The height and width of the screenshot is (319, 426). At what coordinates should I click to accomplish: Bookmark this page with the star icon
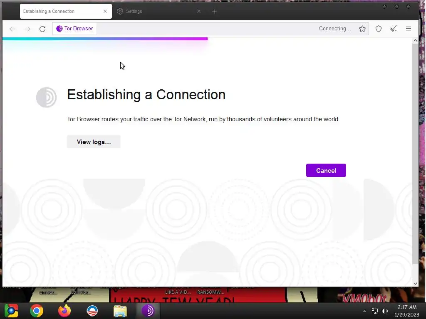362,29
